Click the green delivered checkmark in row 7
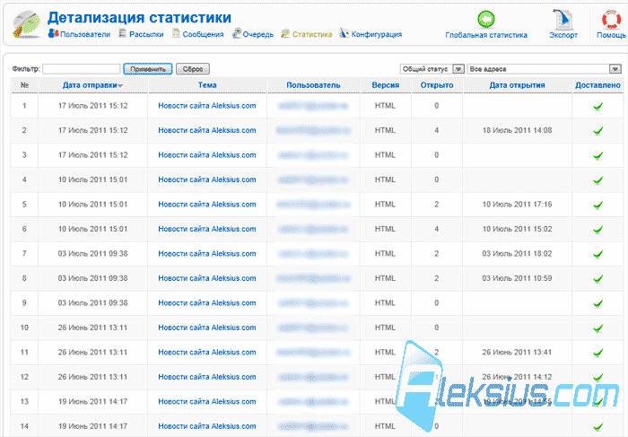The image size is (628, 437). tap(597, 254)
